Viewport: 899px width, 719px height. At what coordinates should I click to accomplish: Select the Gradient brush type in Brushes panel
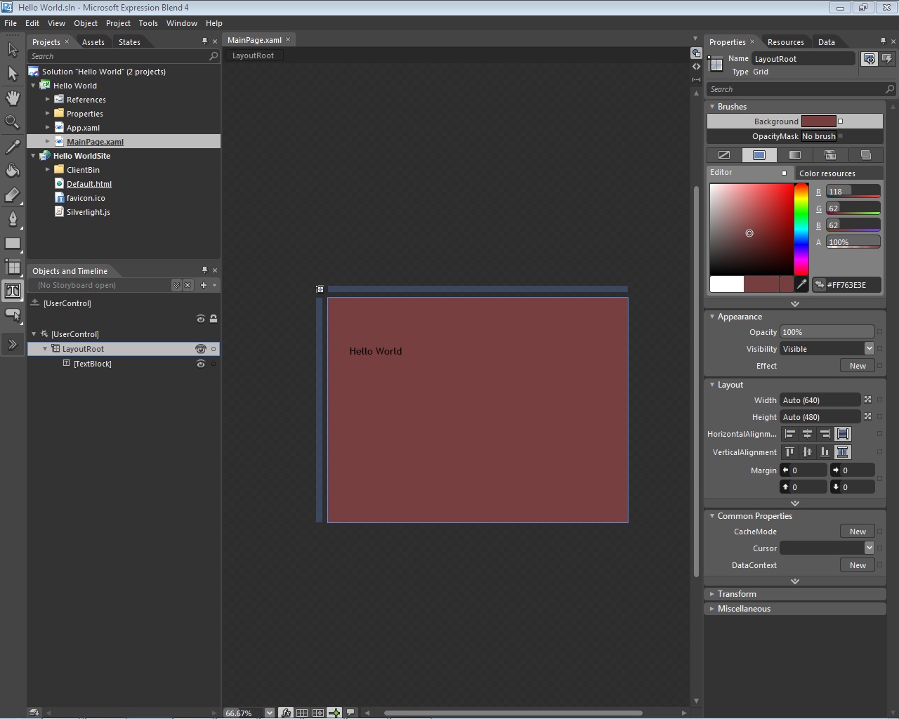click(794, 154)
